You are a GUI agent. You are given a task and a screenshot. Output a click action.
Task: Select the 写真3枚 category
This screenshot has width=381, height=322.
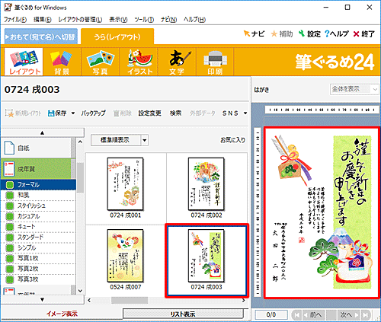(38, 279)
